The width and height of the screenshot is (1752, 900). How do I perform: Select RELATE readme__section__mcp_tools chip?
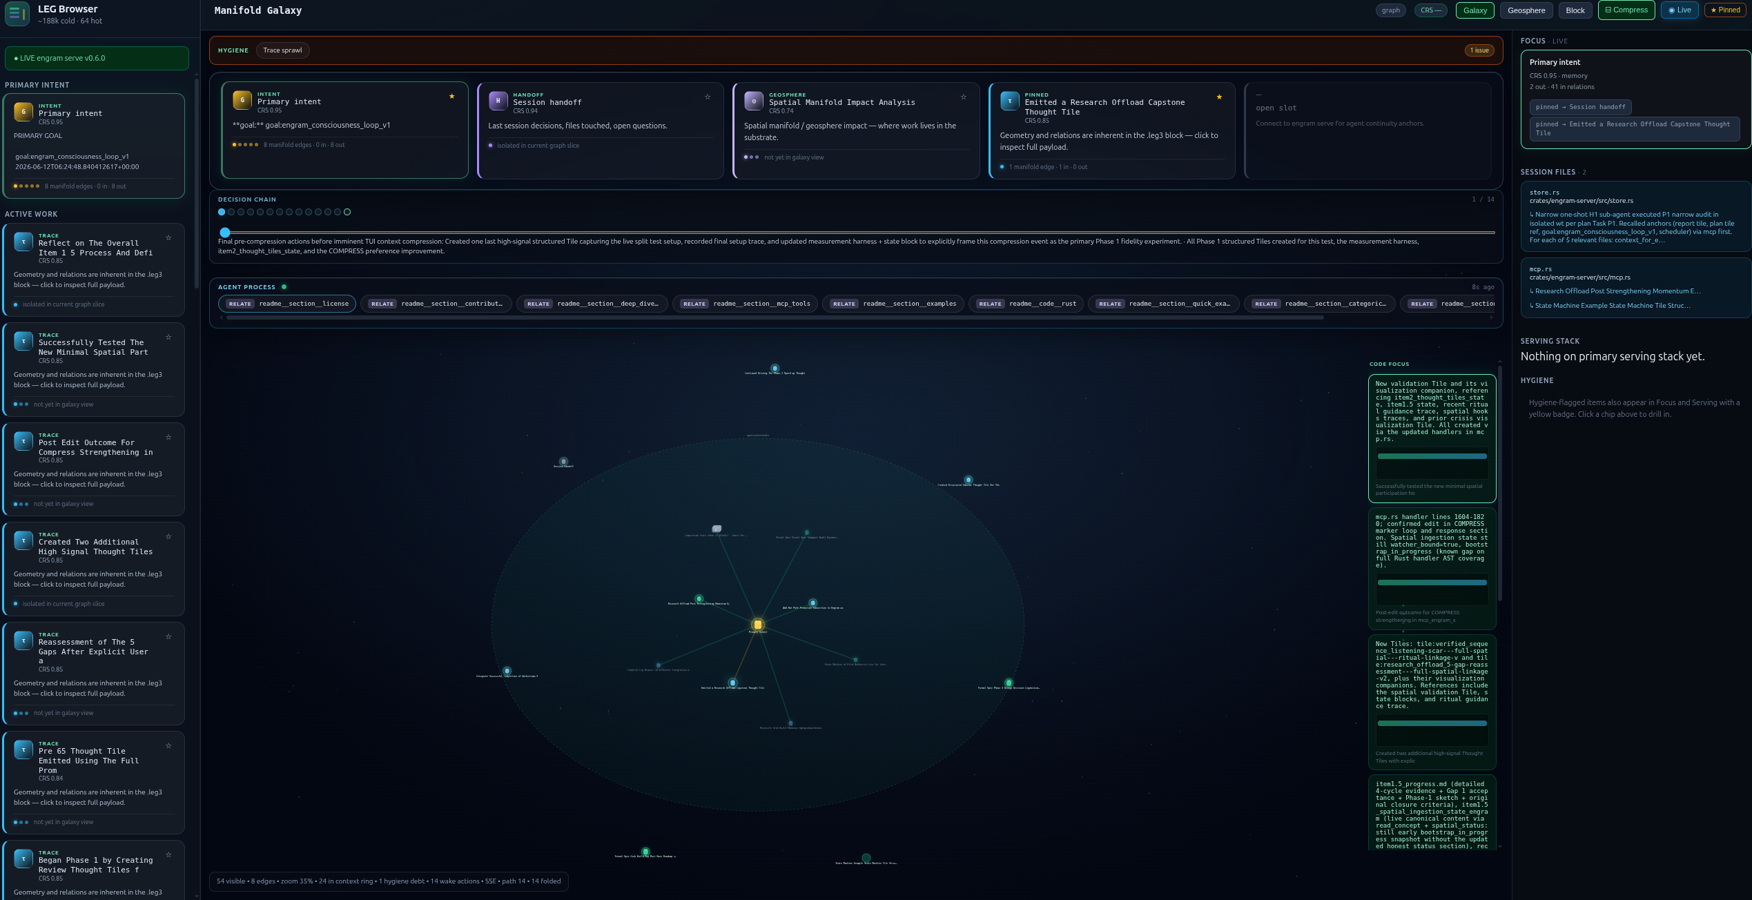746,304
